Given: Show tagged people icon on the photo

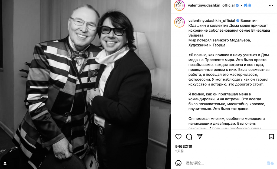Looking at the screenshot, I should (5, 163).
